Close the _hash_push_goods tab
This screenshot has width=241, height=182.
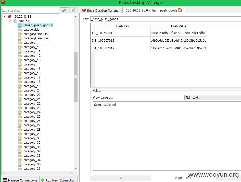[x=180, y=10]
